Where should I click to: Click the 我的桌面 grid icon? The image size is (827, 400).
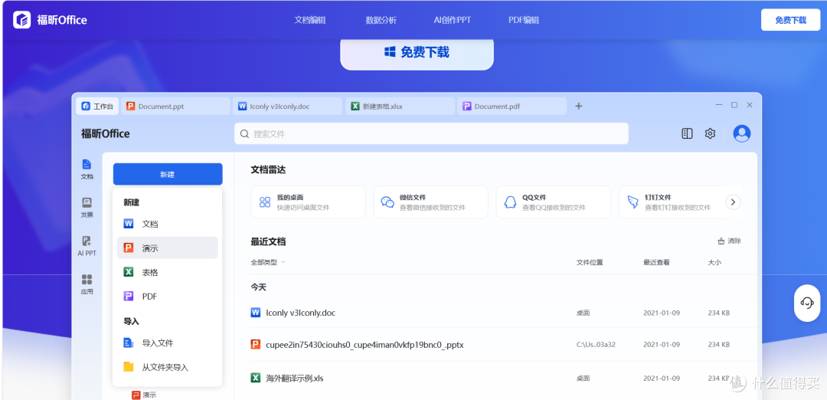click(x=265, y=202)
